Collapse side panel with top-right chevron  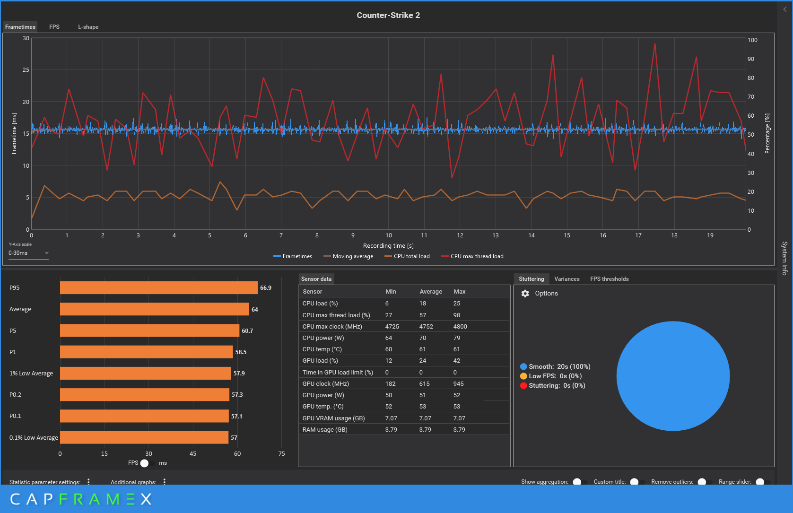pos(785,9)
